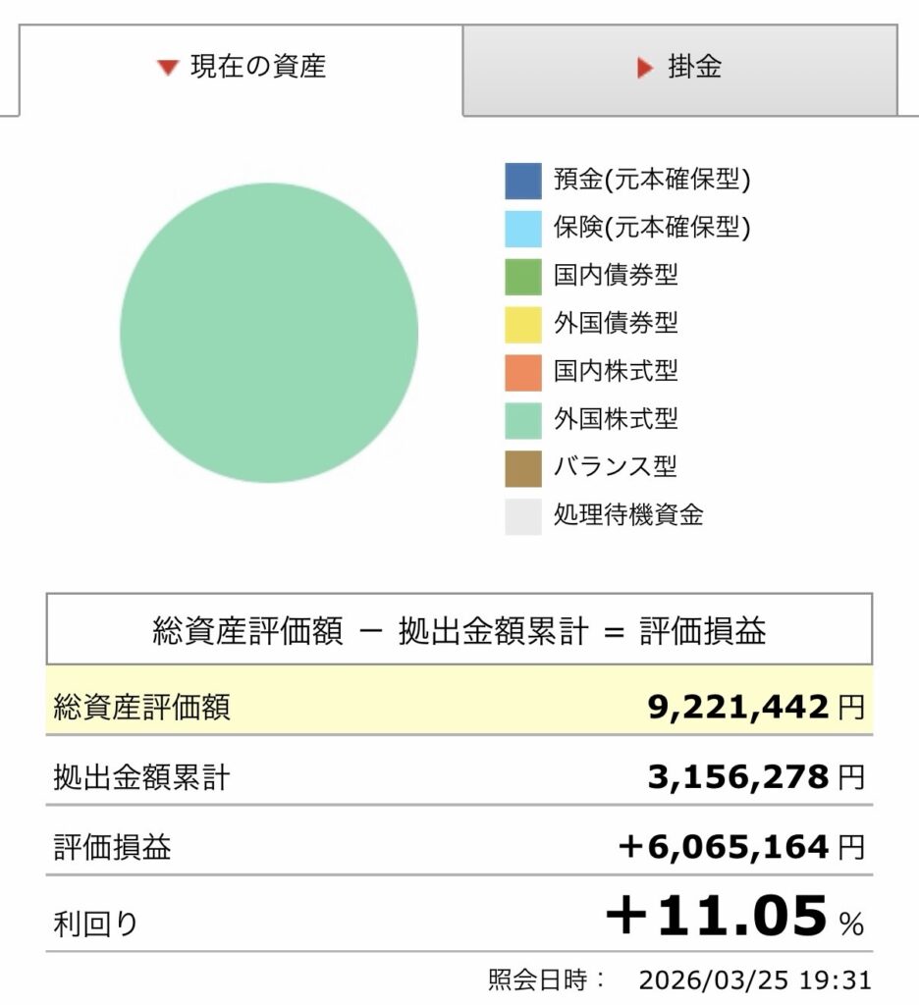Click the 利回り percentage +11.05%
This screenshot has height=1005, width=919.
point(732,918)
